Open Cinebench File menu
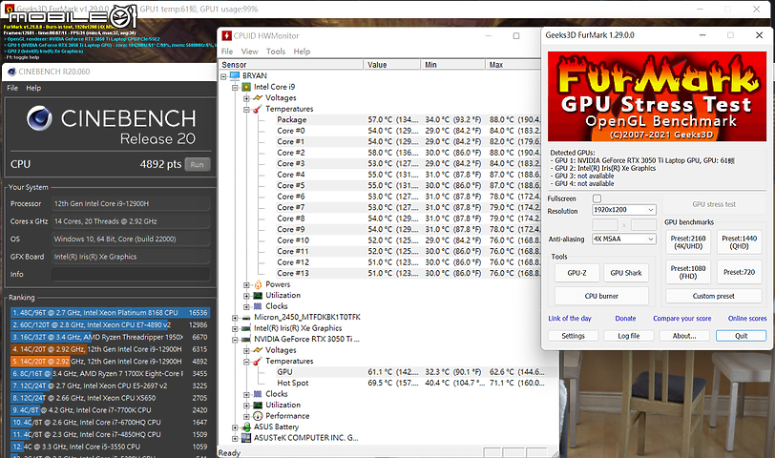The image size is (775, 458). pyautogui.click(x=12, y=88)
